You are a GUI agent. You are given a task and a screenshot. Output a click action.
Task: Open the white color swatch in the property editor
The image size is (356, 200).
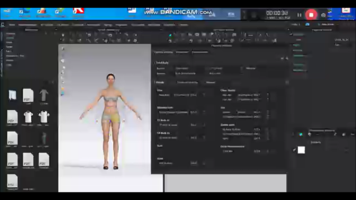pos(301,150)
